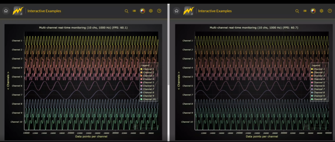This screenshot has height=142, width=335.
Task: Open search in the left window header
Action: click(127, 11)
